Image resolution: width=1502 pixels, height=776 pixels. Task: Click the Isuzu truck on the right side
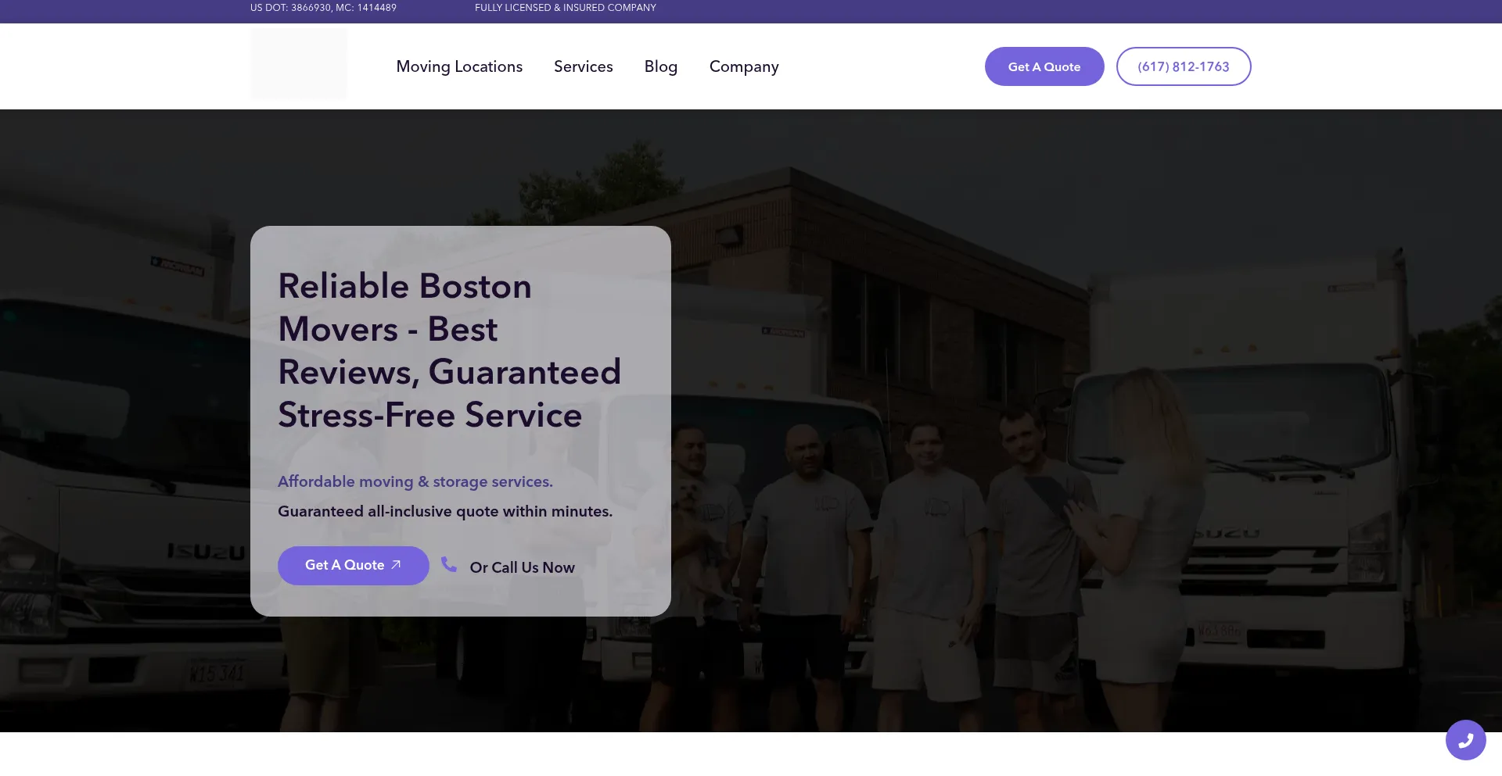1283,469
